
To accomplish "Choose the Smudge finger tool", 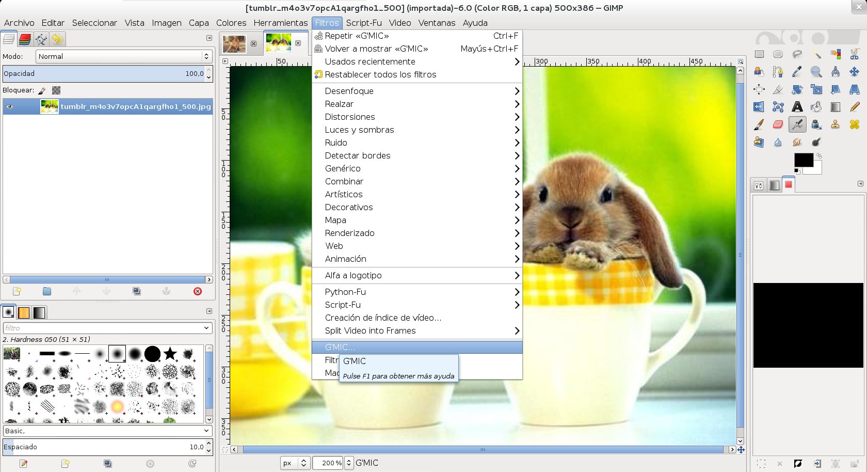I will (x=797, y=142).
